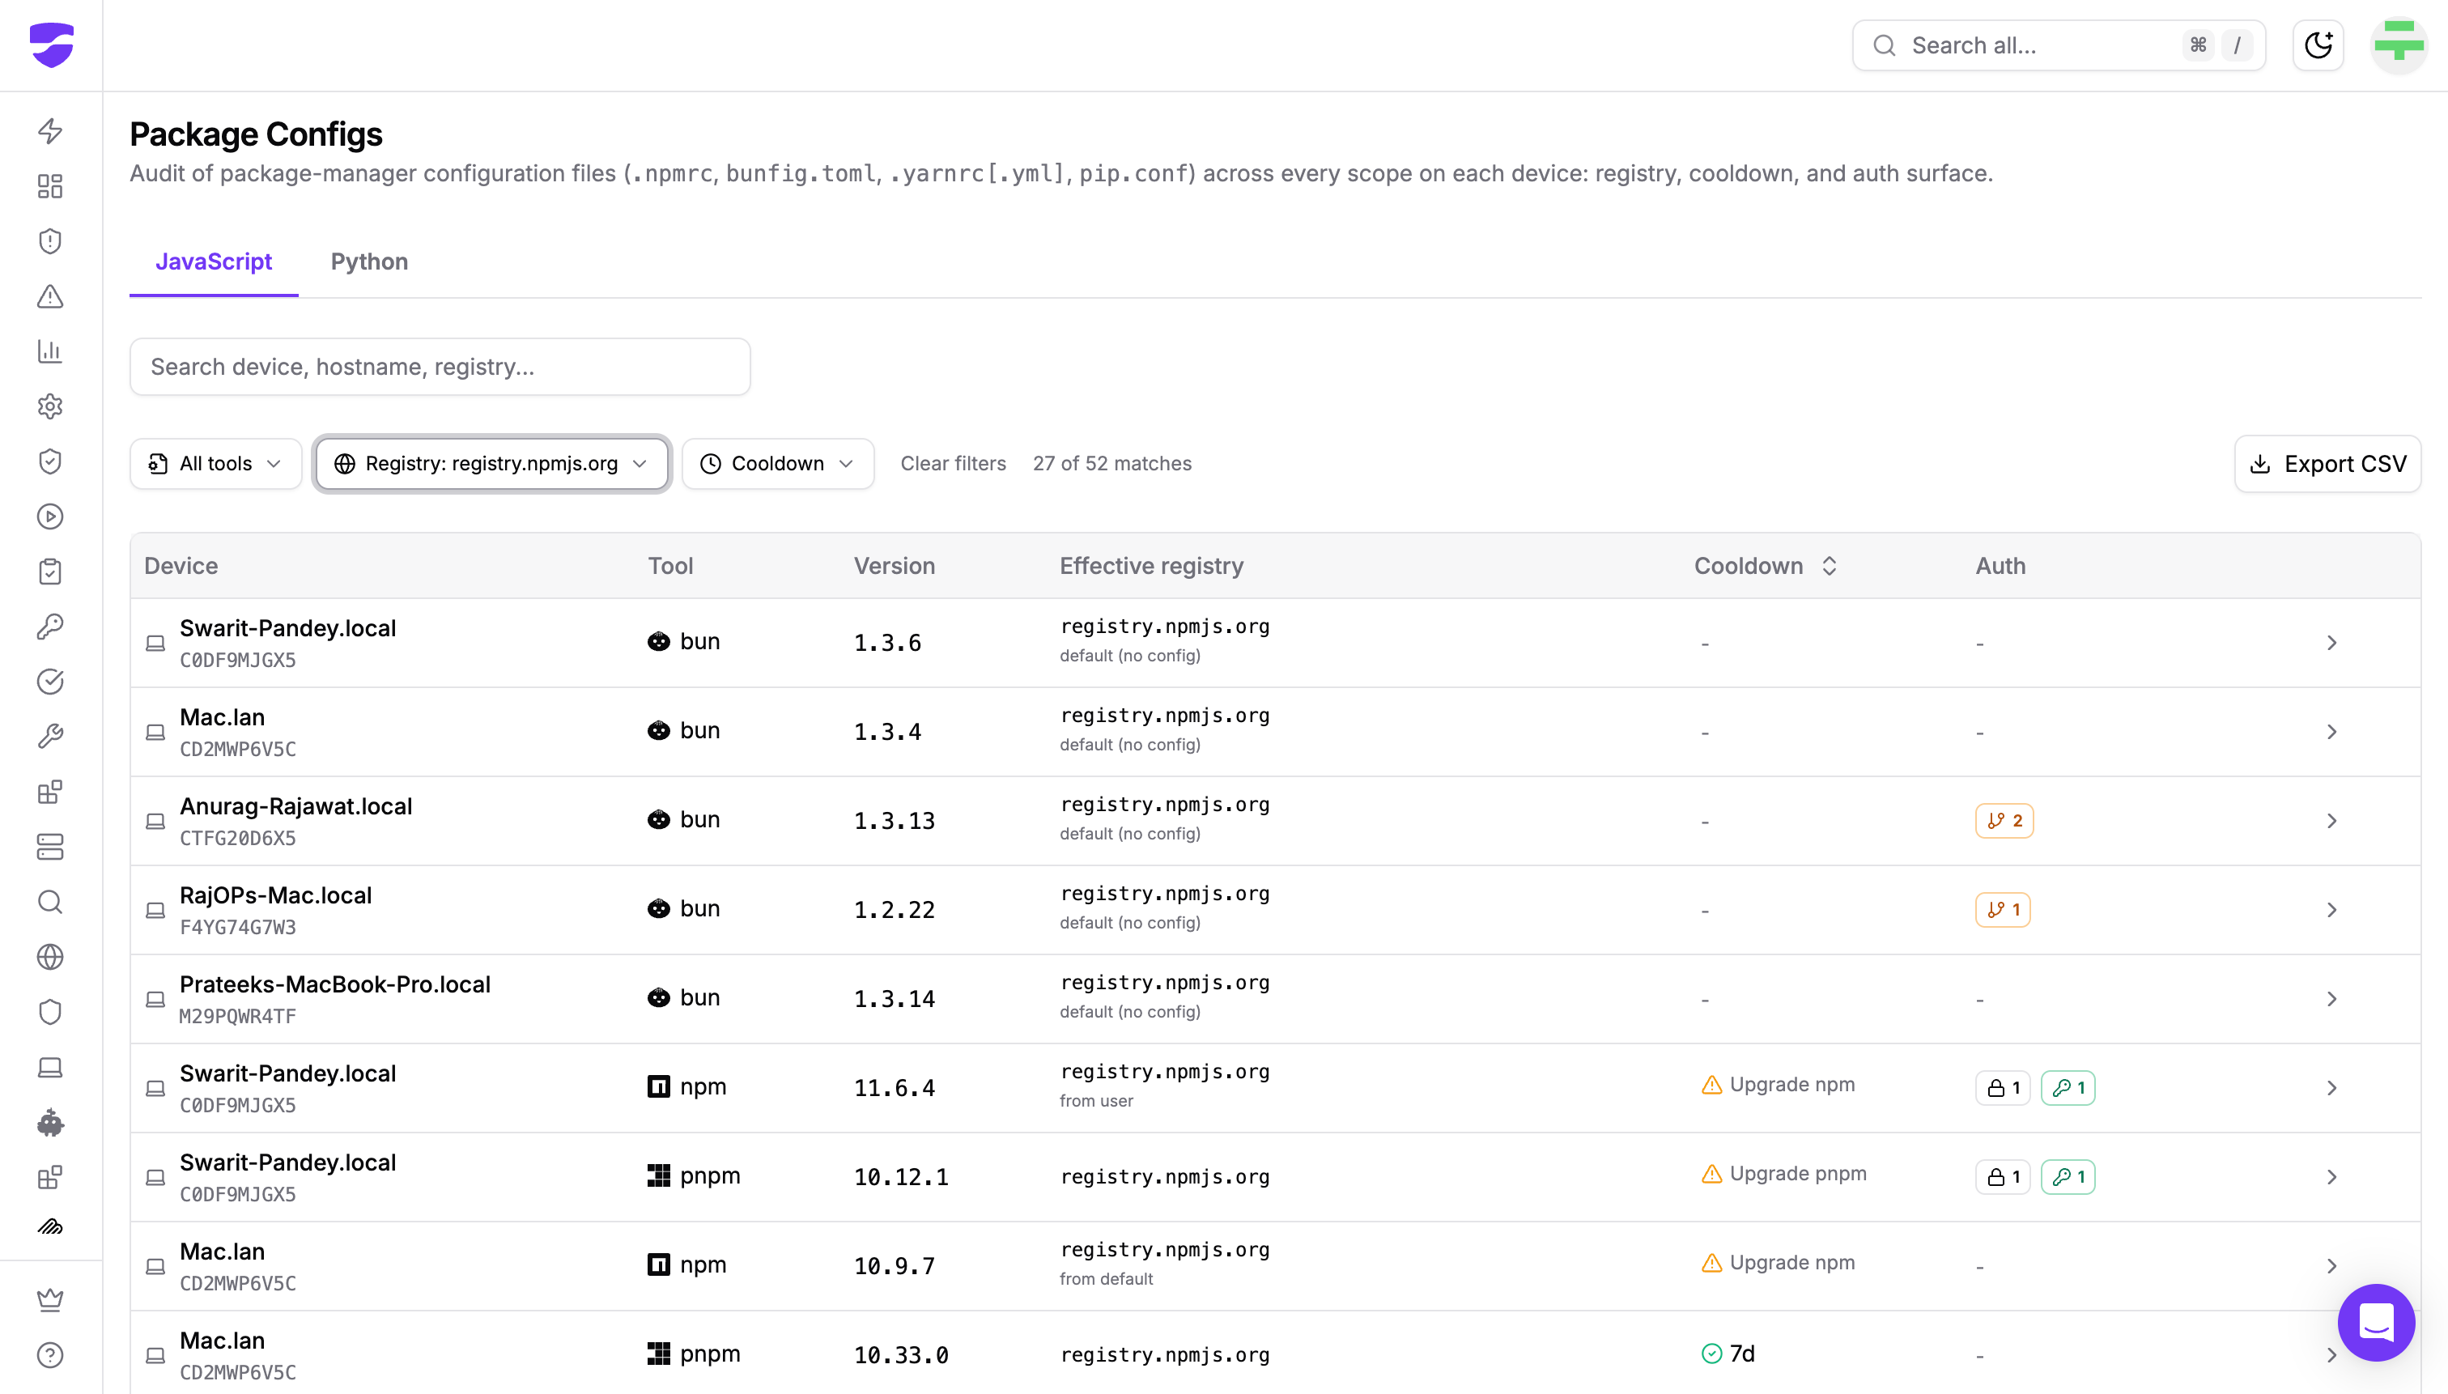This screenshot has height=1394, width=2448.
Task: Open the clipboard check sidebar icon
Action: point(51,572)
